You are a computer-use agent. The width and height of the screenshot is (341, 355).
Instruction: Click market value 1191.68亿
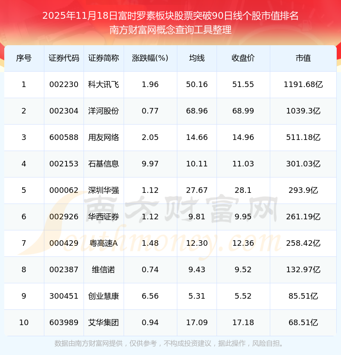[303, 84]
